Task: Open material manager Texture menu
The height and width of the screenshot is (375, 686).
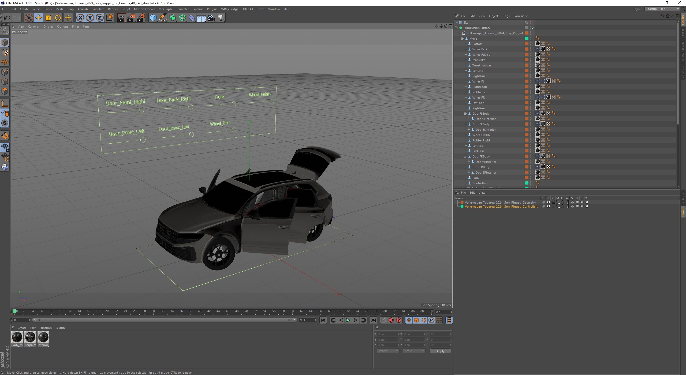Action: pos(60,328)
